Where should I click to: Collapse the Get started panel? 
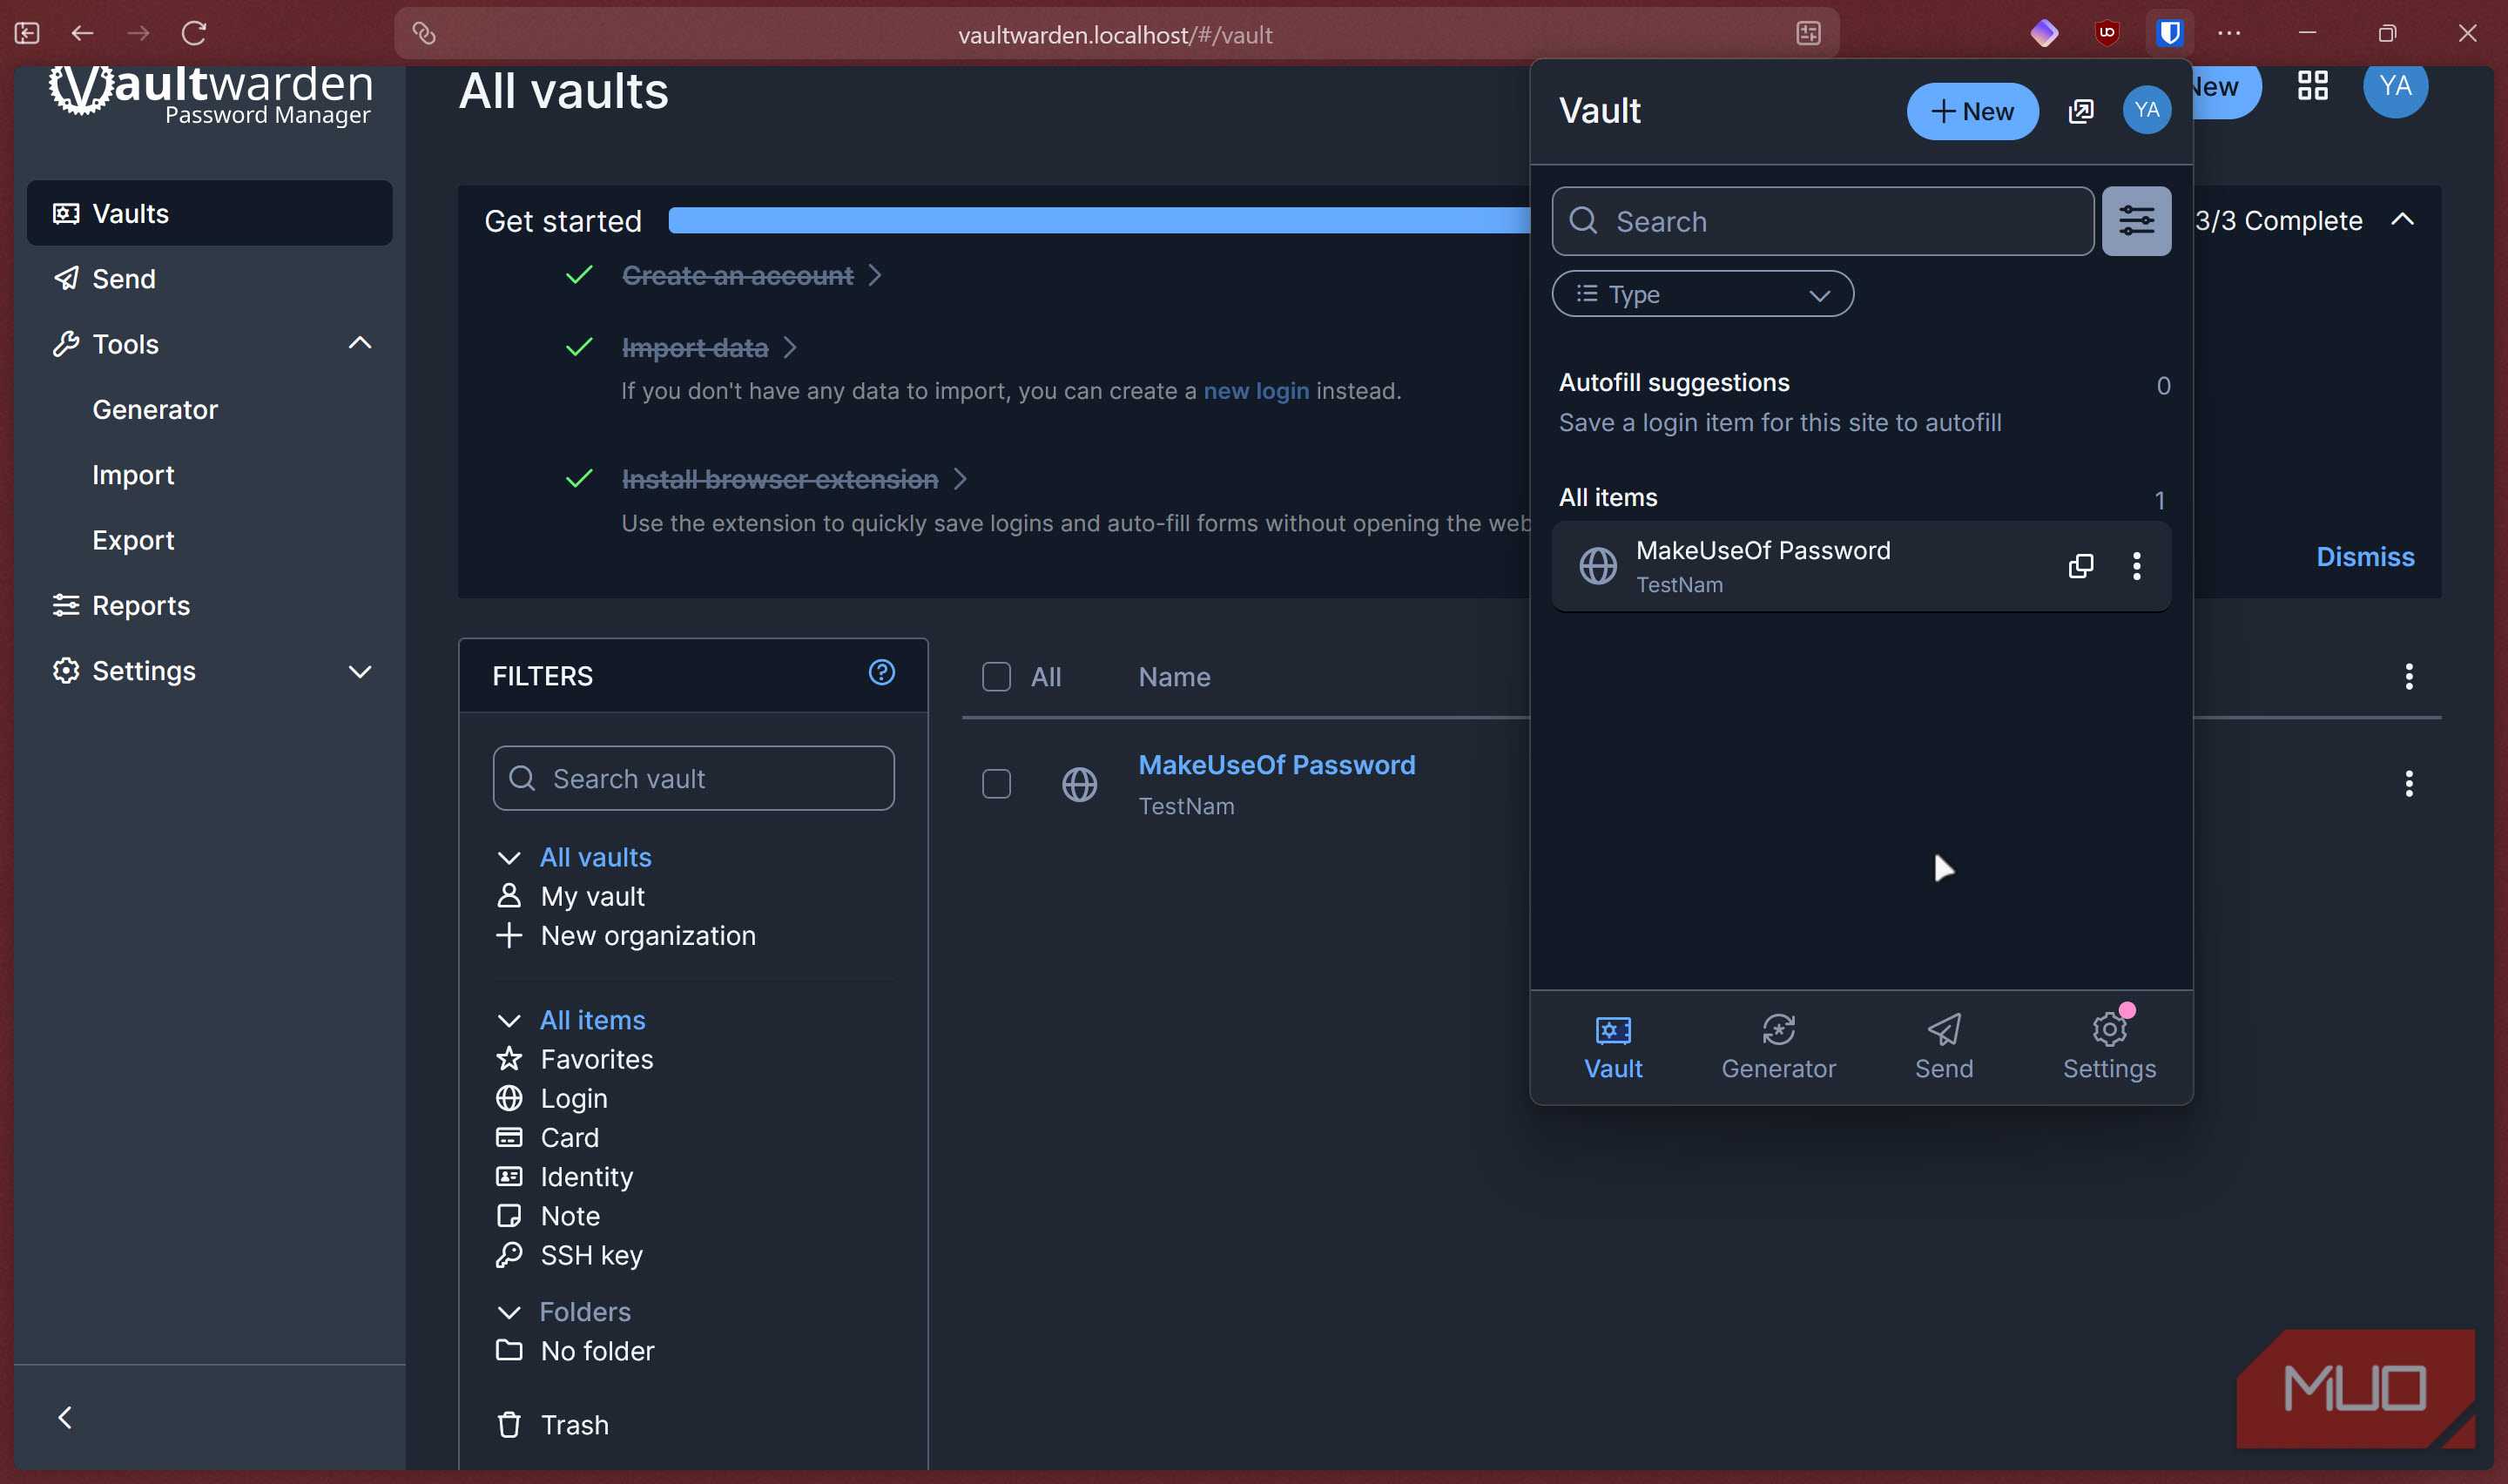coord(2401,220)
